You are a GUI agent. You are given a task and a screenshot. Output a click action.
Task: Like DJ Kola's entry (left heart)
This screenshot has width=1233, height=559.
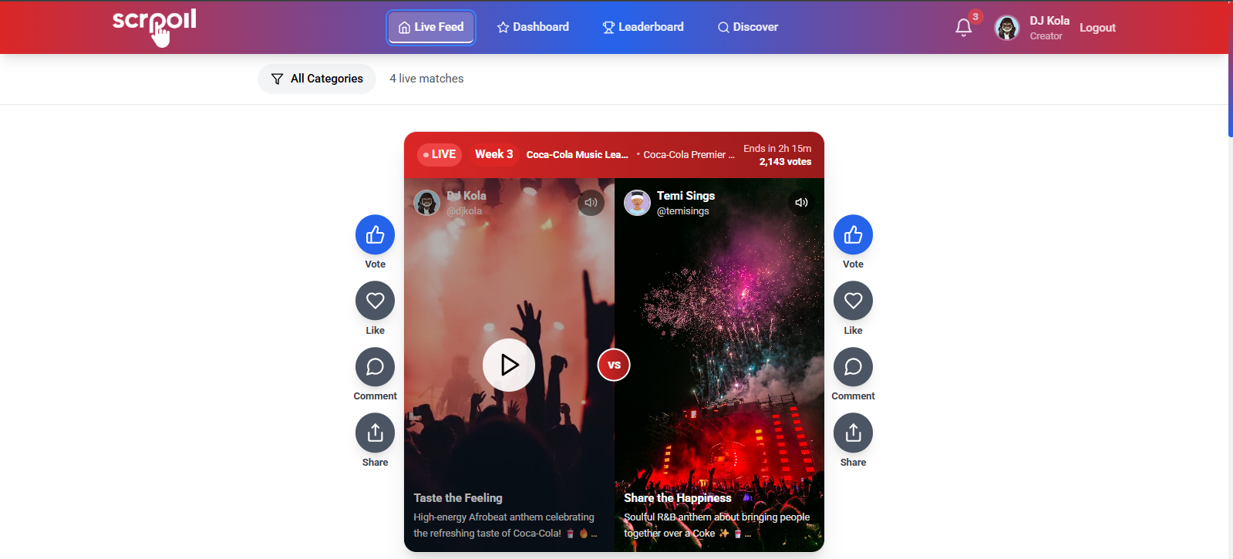click(375, 301)
